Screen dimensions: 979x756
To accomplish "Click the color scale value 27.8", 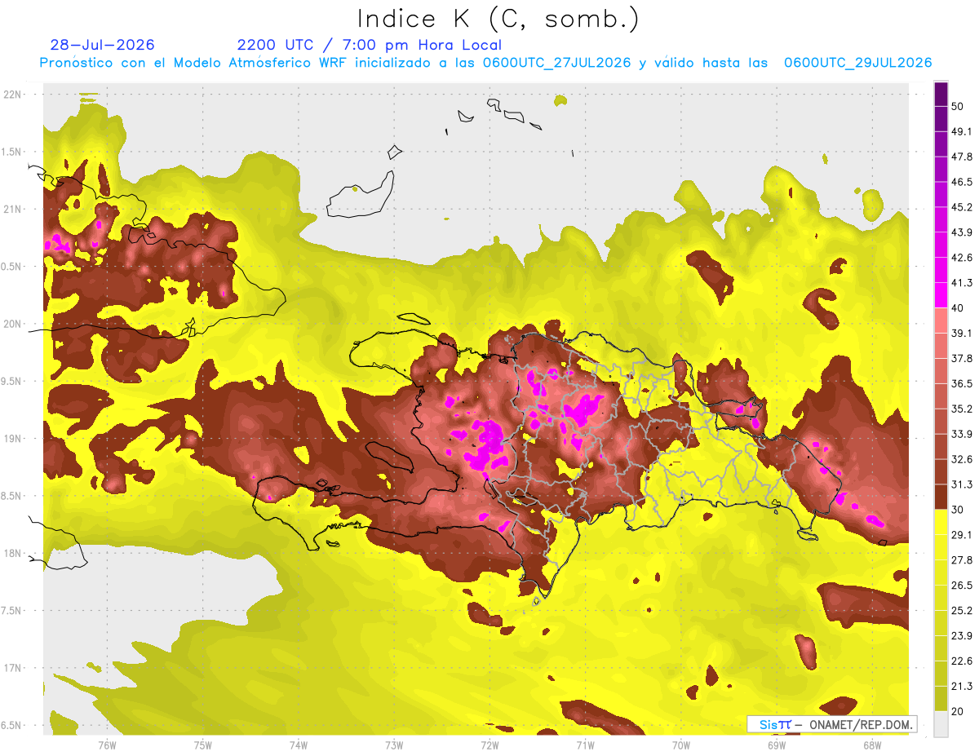I will coord(961,560).
